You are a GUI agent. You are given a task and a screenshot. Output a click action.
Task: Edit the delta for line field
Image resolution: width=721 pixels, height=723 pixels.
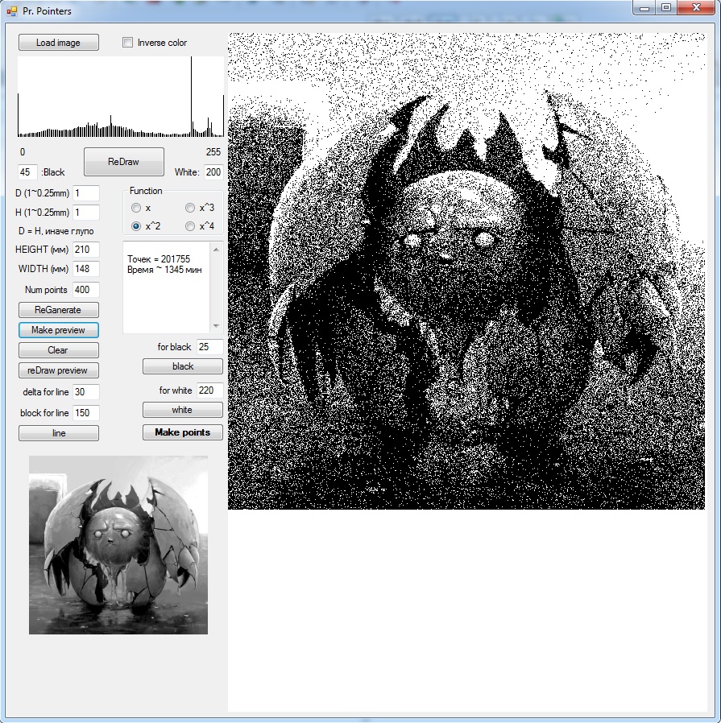[x=86, y=392]
